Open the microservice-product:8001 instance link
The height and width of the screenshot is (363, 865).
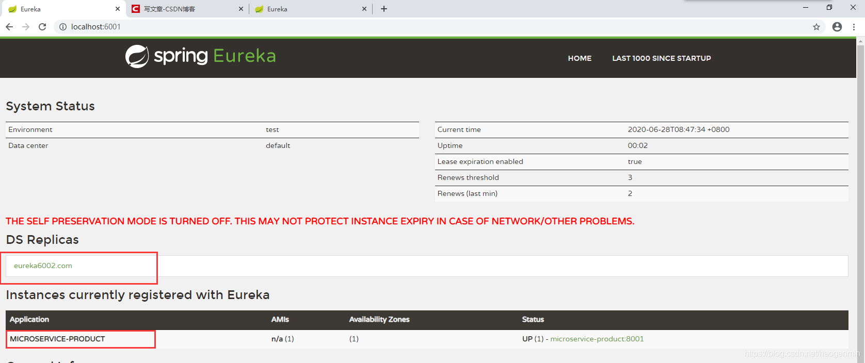597,339
